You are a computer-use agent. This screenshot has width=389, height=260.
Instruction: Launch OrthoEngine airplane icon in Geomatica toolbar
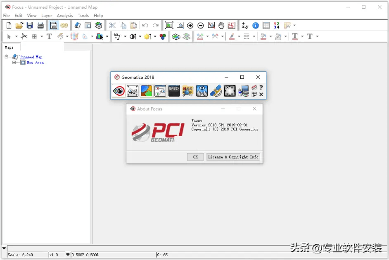coord(133,91)
